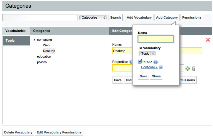Toggle the Public checkbox
The image size is (213, 137).
click(x=140, y=62)
